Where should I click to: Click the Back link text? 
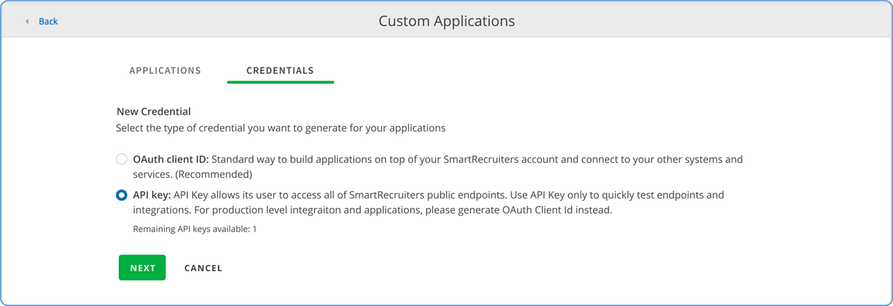[x=48, y=22]
